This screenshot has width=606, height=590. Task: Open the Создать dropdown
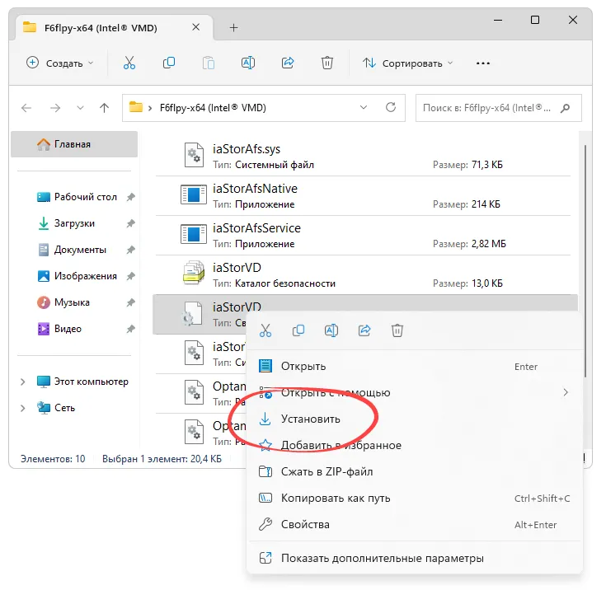point(60,63)
